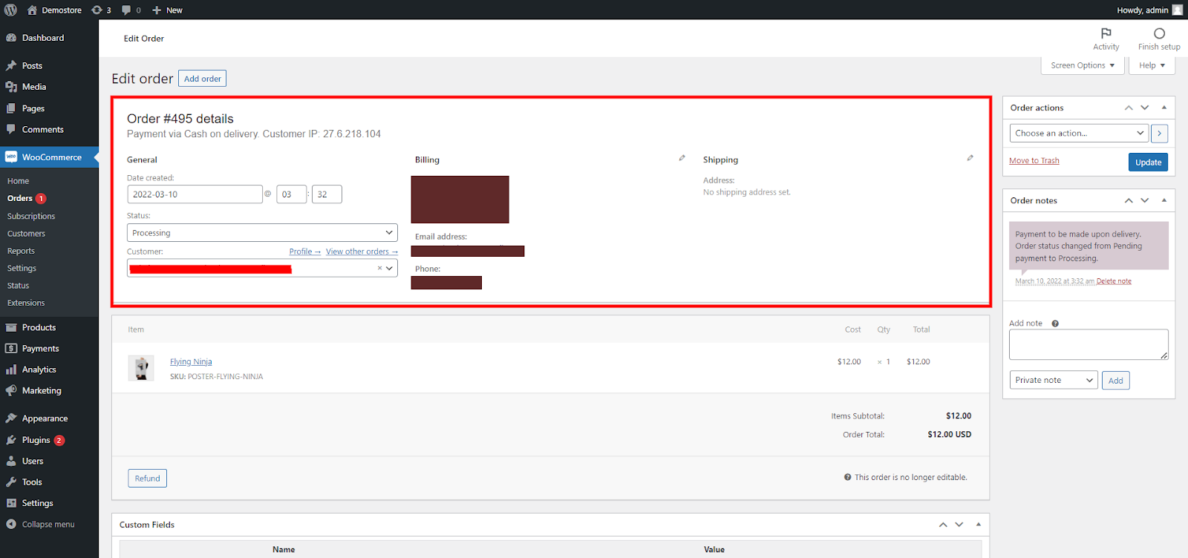
Task: Click the Update button
Action: point(1148,163)
